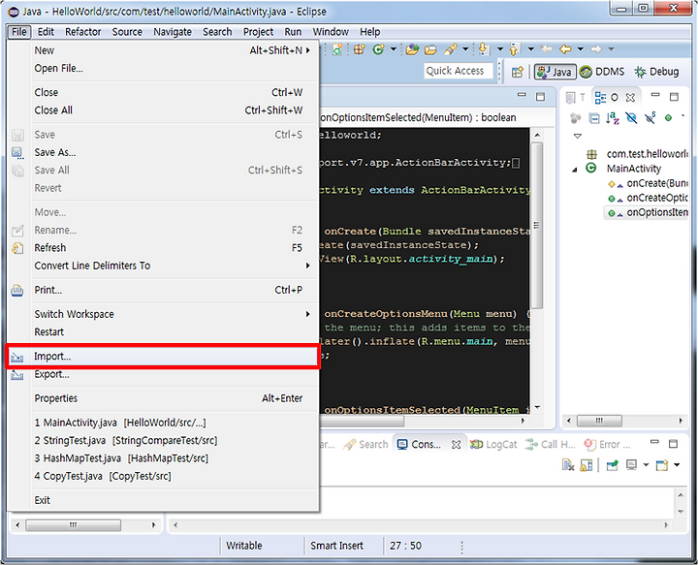The image size is (698, 565).
Task: Maximize the editor area
Action: point(540,97)
